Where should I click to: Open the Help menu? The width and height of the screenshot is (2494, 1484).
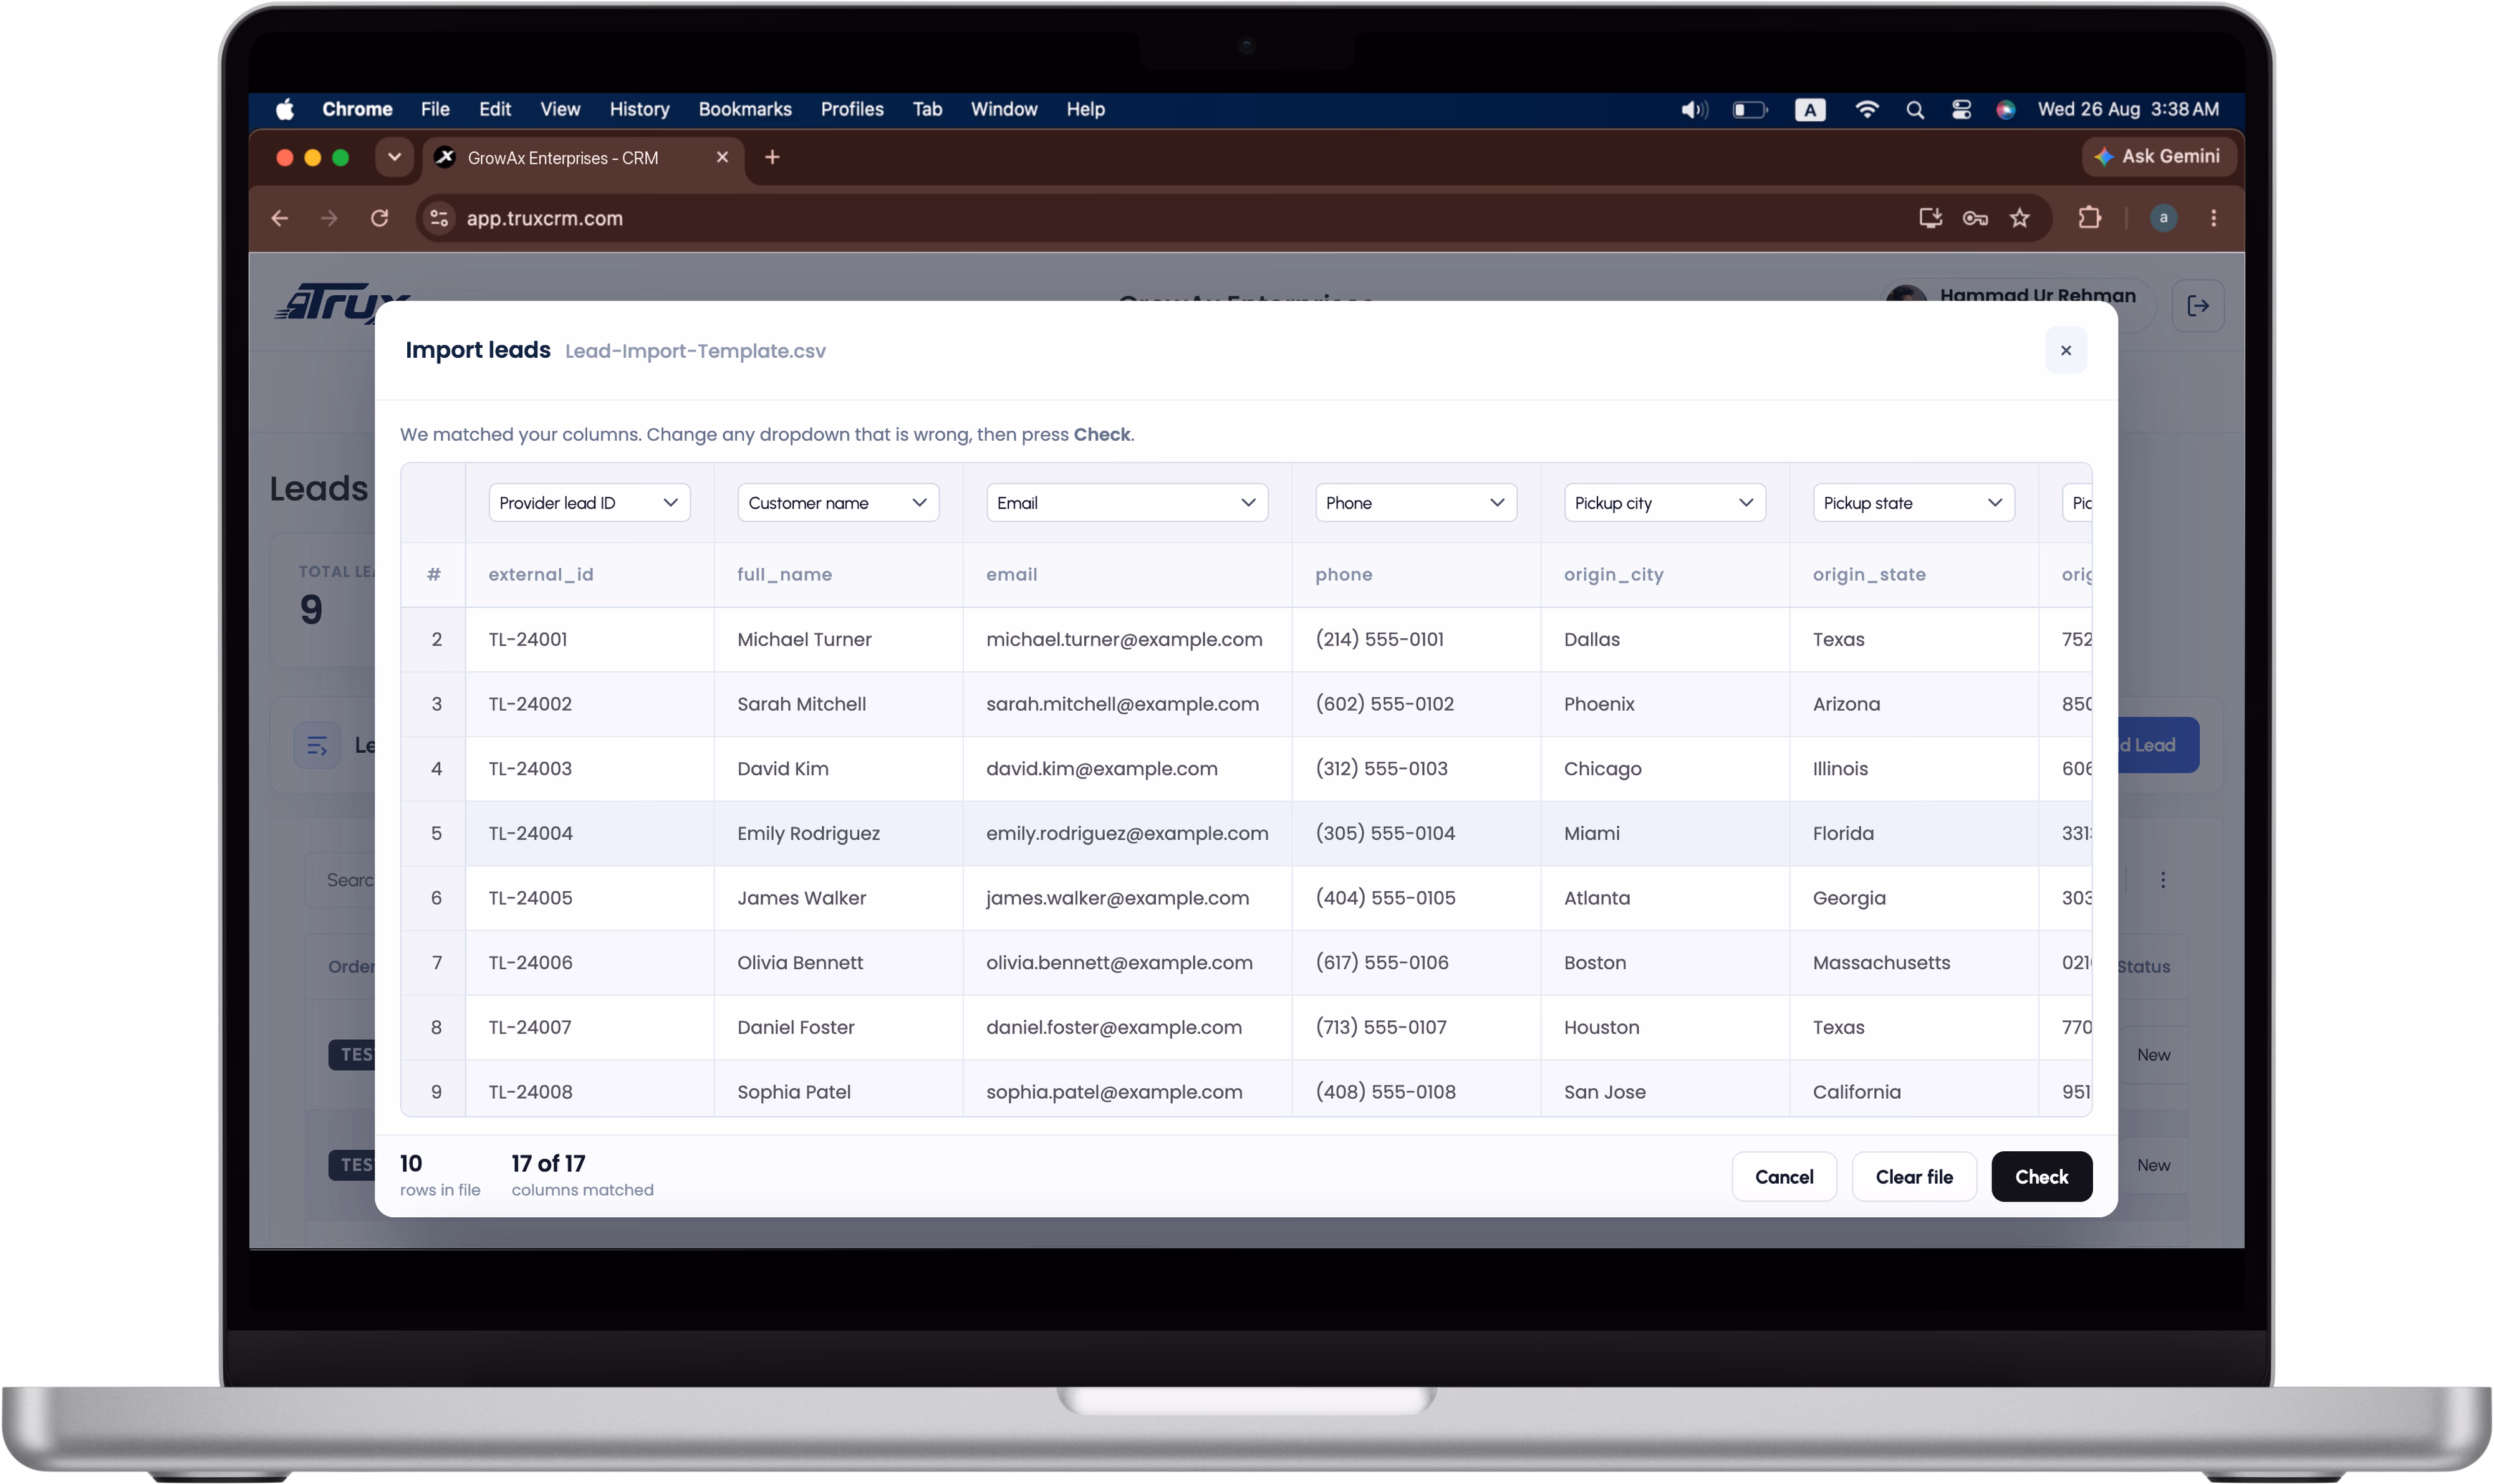coord(1086,109)
